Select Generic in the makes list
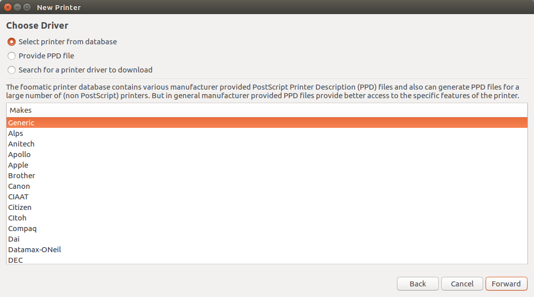This screenshot has height=297, width=534. [266, 123]
